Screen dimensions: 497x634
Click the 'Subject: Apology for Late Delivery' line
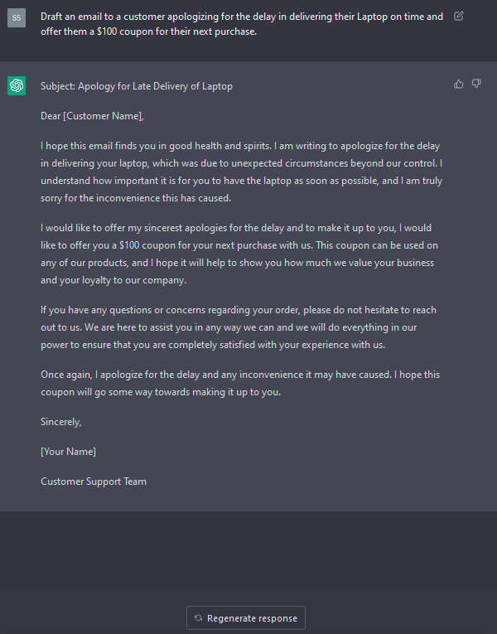tap(137, 86)
